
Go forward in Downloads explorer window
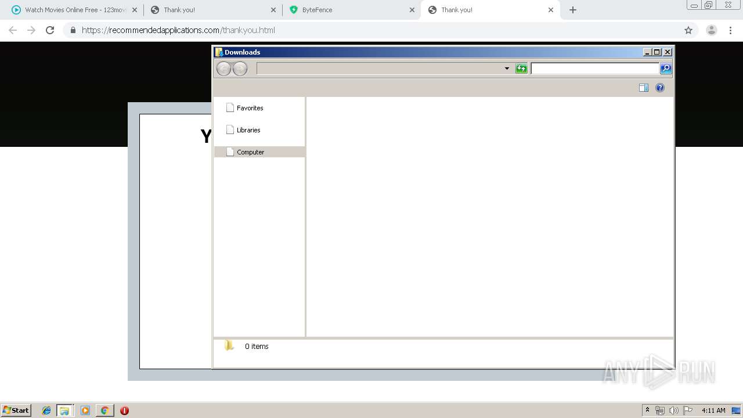click(240, 69)
